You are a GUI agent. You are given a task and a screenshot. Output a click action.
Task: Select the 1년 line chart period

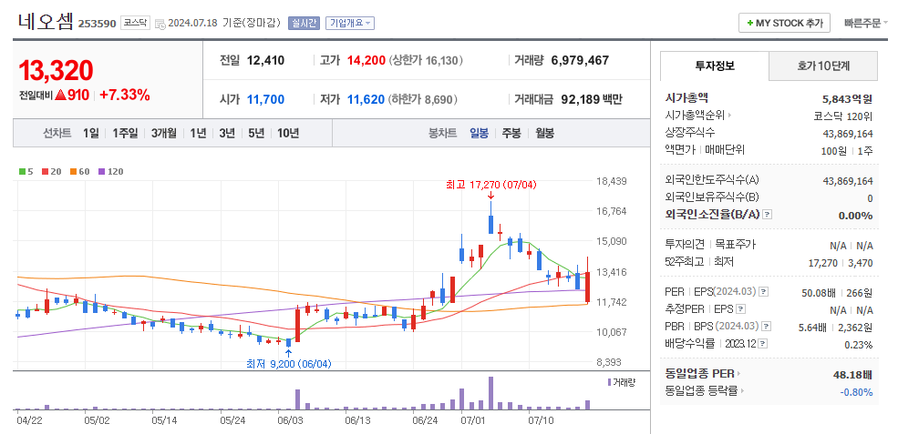[x=198, y=133]
